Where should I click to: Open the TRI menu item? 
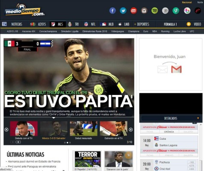click(x=77, y=24)
